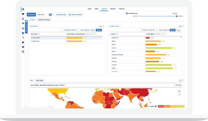
Task: Click the Location Score list scrollbar
Action: tap(181, 37)
